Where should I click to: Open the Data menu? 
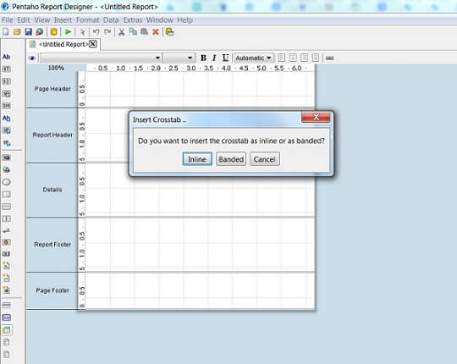[111, 19]
